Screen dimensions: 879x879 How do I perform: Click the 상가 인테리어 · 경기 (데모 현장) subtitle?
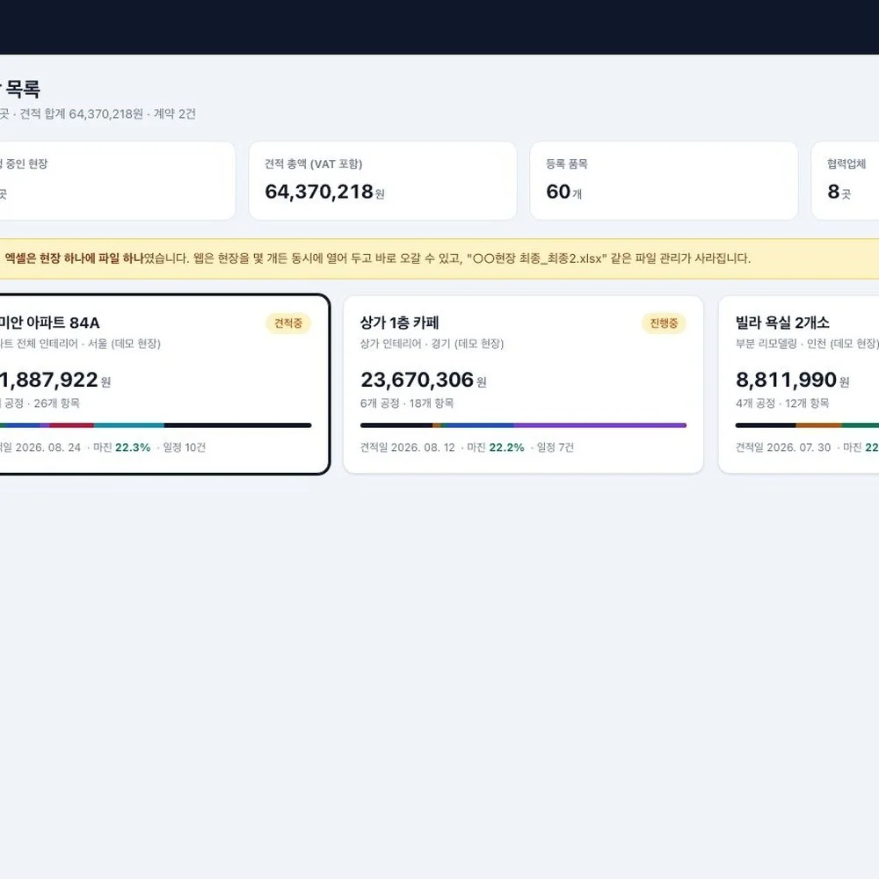432,344
